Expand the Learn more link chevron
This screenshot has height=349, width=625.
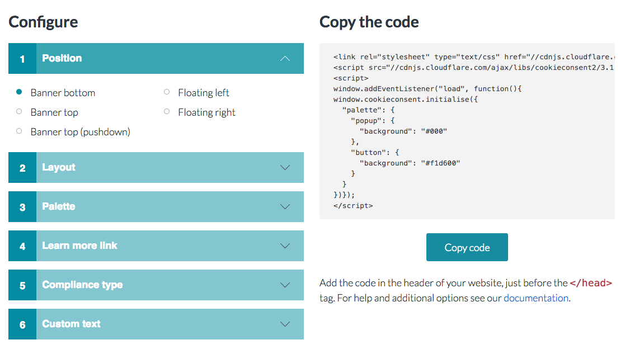(285, 246)
